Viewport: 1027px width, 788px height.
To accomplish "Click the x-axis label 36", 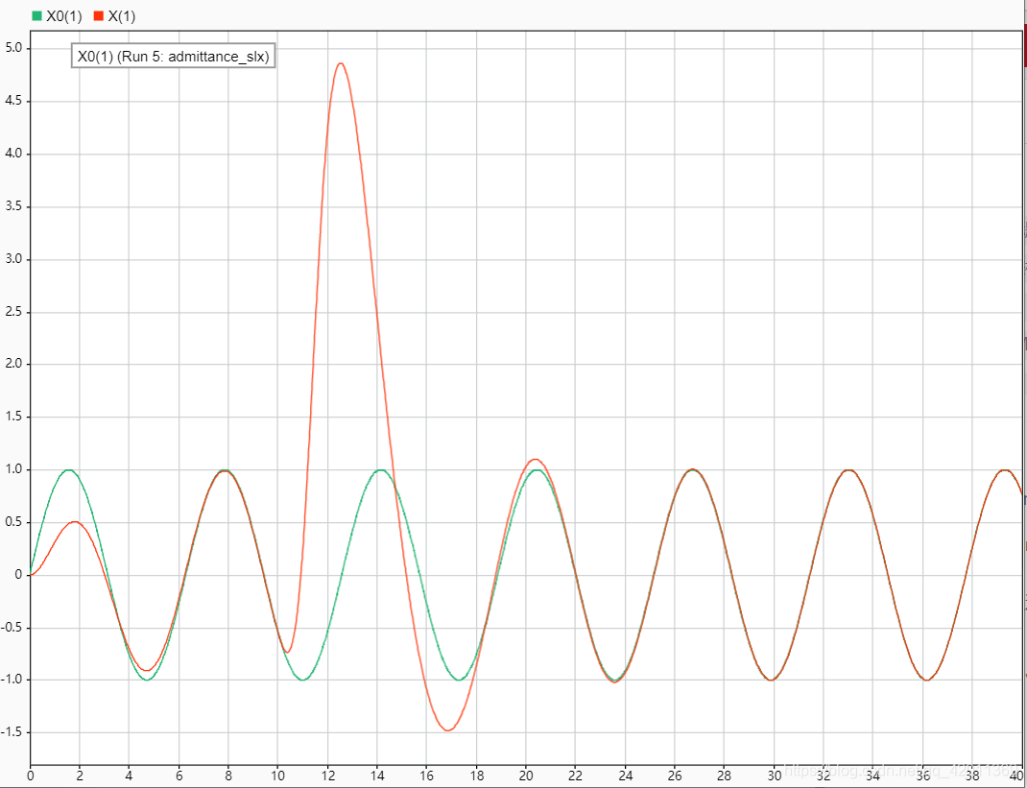I will (922, 775).
